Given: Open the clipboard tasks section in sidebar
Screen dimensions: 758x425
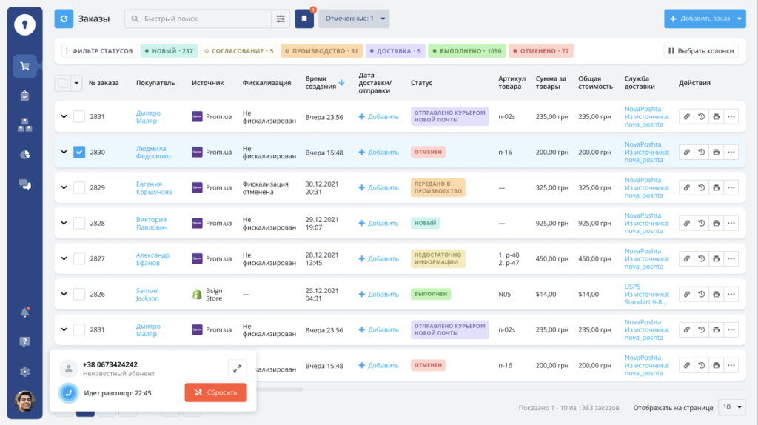Looking at the screenshot, I should tap(24, 96).
